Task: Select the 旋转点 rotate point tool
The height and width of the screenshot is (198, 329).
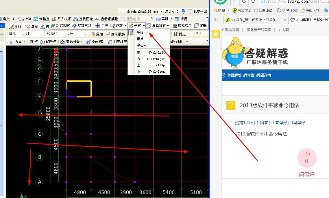Action: [49, 42]
